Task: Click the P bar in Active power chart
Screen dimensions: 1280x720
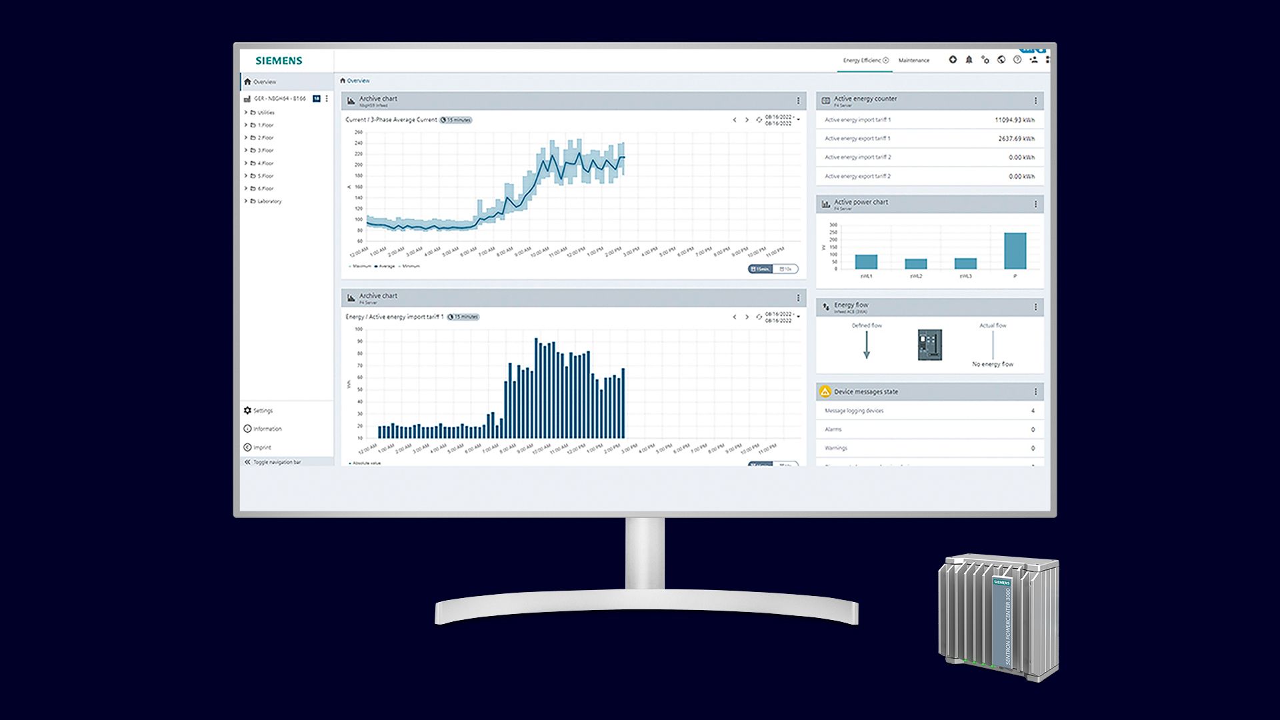Action: pos(1015,251)
